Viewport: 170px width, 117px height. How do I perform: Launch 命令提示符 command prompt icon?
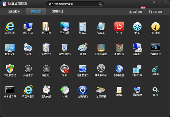coord(10,90)
